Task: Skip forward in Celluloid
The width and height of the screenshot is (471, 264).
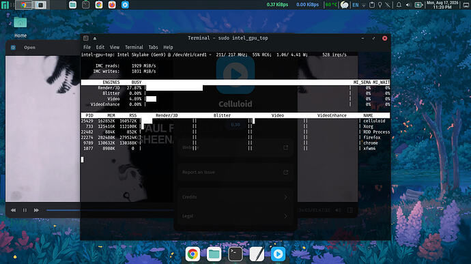Action: coord(36,210)
